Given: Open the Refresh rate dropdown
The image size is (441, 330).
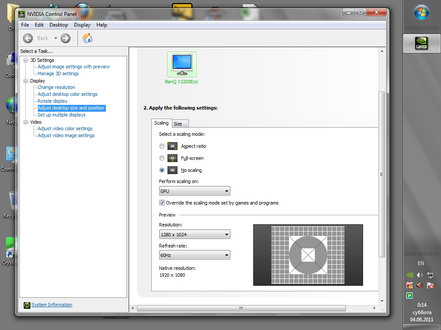Looking at the screenshot, I should coord(195,255).
